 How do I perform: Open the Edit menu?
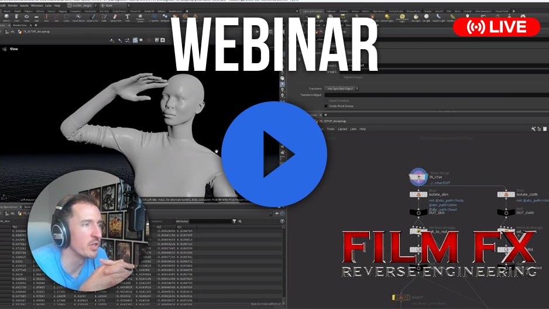pyautogui.click(x=3, y=6)
